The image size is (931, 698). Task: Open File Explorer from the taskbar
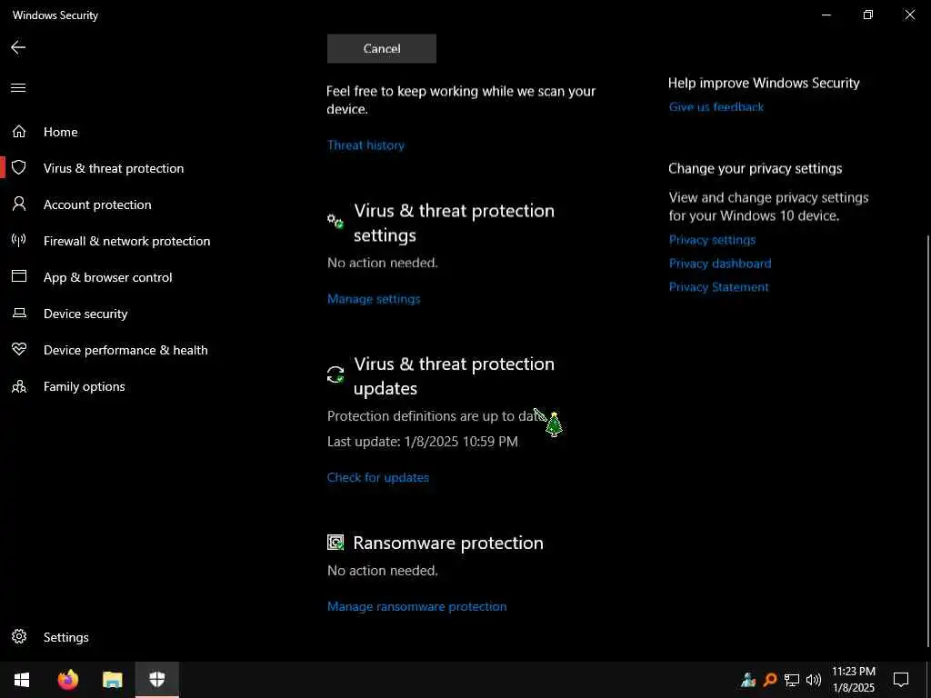pos(112,680)
